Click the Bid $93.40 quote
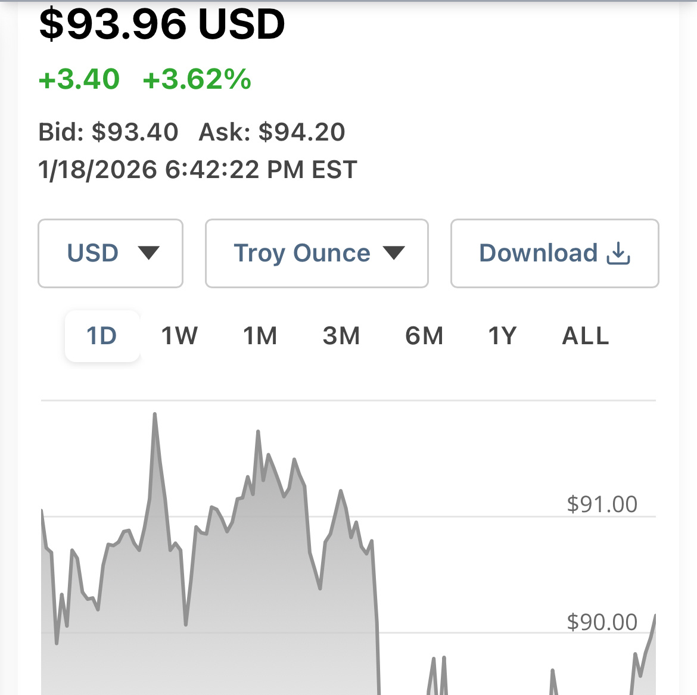This screenshot has height=695, width=697. click(108, 132)
